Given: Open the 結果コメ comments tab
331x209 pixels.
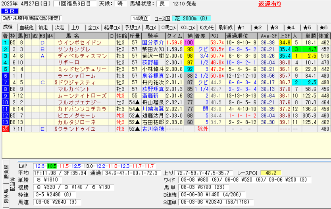Looking at the screenshot, I should coord(112,27).
